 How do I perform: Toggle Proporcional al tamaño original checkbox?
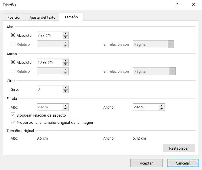coord(13,122)
